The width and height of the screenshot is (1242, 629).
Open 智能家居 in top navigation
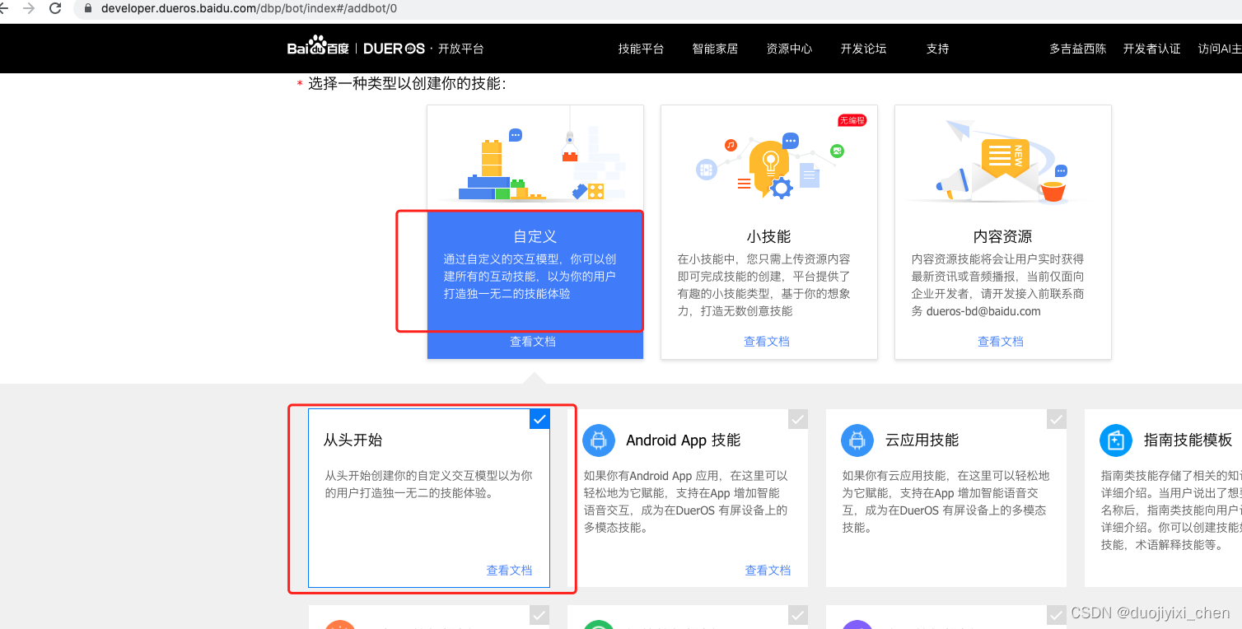715,49
